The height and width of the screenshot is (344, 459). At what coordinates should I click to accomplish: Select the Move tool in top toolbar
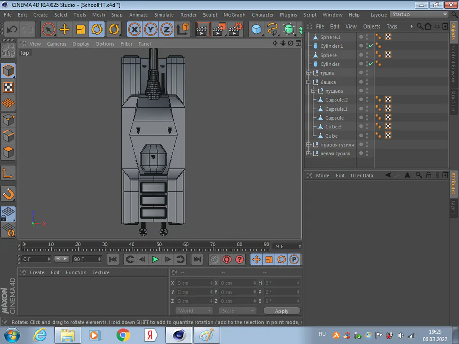coord(64,30)
